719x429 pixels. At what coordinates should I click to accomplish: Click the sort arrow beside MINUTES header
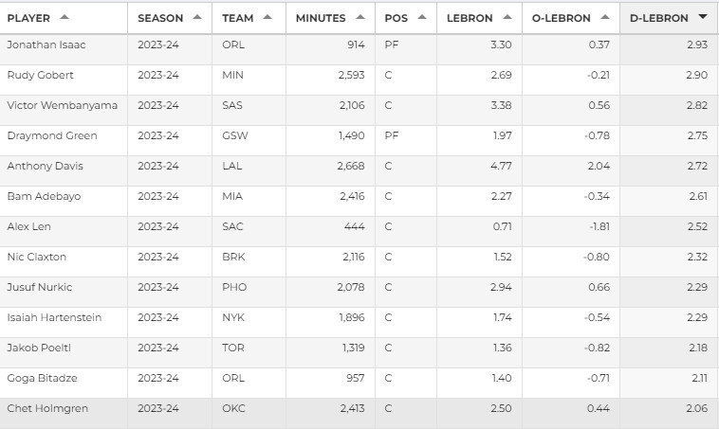359,18
